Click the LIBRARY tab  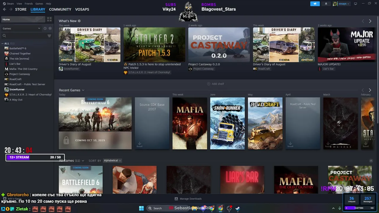click(38, 9)
